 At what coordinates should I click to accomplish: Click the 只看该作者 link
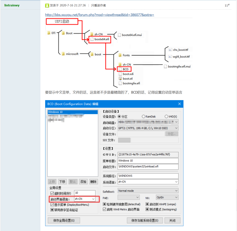point(98,5)
